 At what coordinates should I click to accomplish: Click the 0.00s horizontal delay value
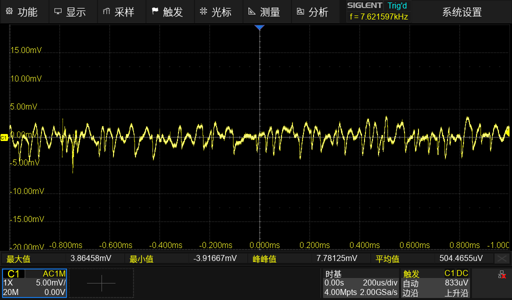point(334,282)
